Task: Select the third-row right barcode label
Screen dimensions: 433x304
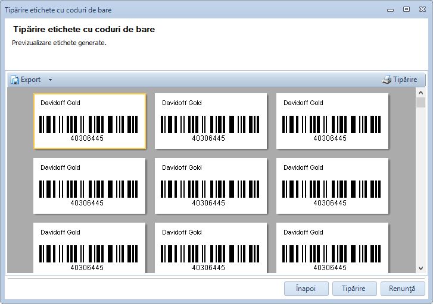Action: click(332, 248)
